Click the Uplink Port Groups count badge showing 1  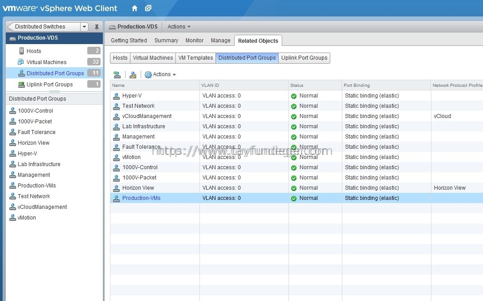tap(94, 84)
